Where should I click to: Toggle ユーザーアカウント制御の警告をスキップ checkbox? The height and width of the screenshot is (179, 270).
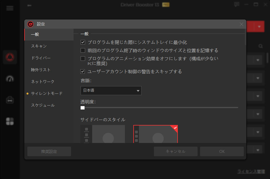tap(83, 71)
